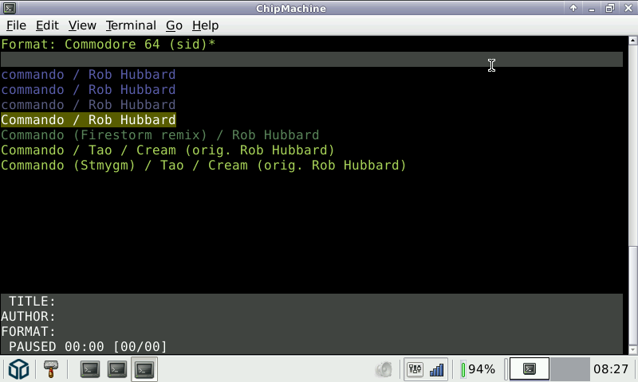Screen dimensions: 638x382
Task: Switch to the empty gray workspace
Action: [x=569, y=369]
